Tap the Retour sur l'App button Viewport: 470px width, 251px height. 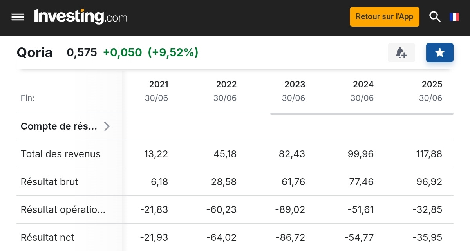pos(385,17)
